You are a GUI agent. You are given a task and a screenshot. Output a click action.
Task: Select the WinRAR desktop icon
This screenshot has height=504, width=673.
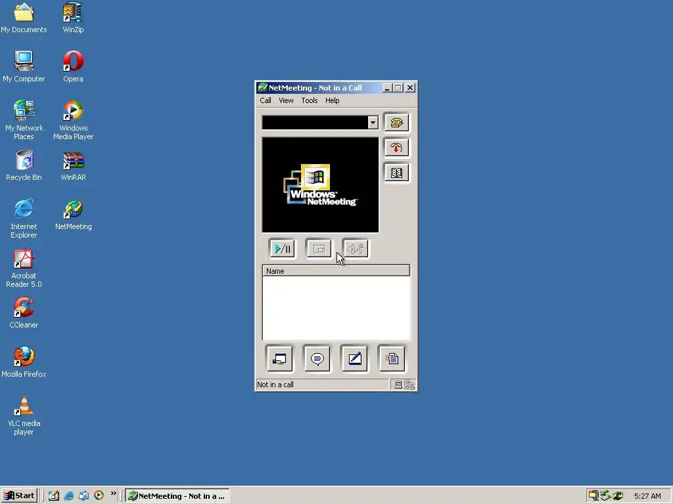pos(73,166)
